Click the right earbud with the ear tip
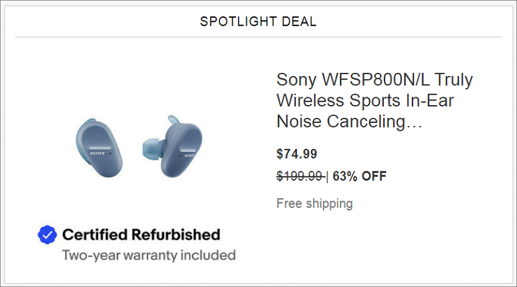The image size is (517, 287). pos(173,147)
